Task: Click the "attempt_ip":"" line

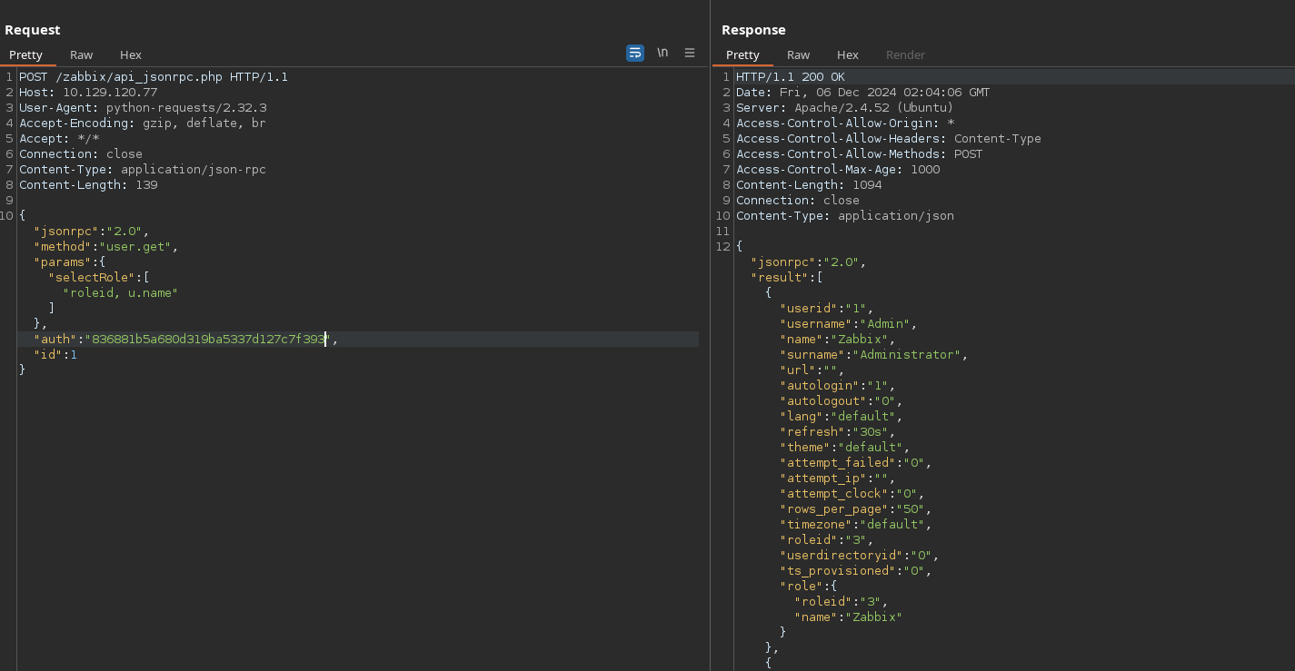Action: click(x=837, y=478)
